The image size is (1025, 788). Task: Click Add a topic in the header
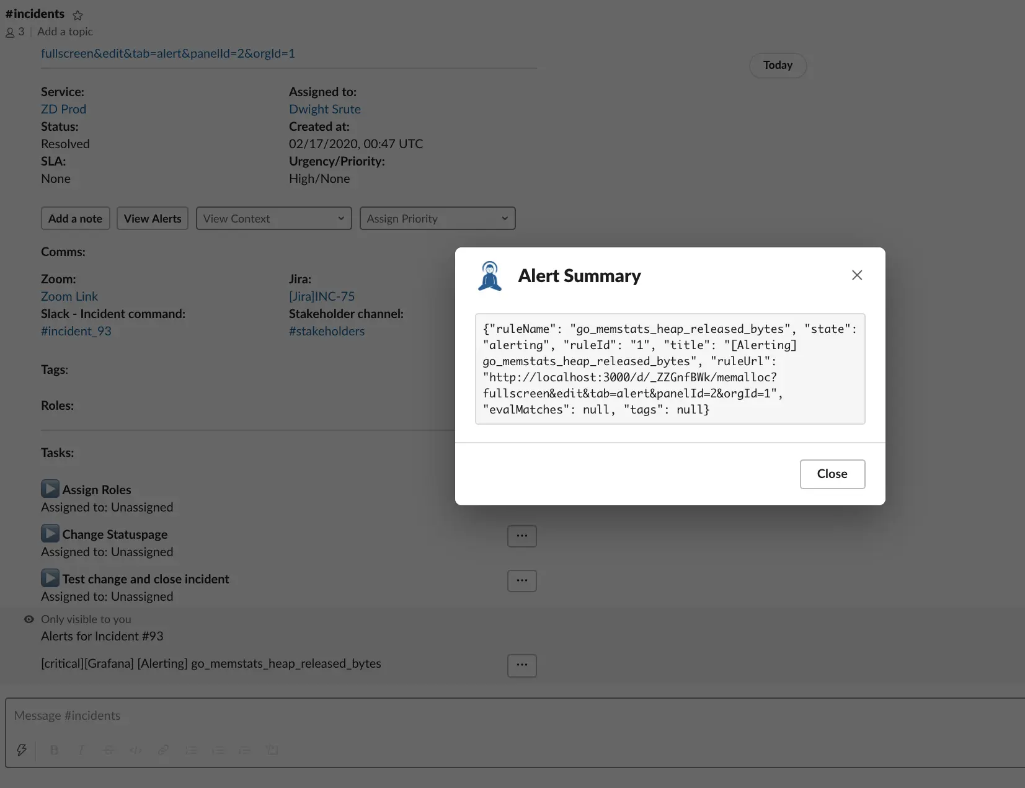point(64,32)
